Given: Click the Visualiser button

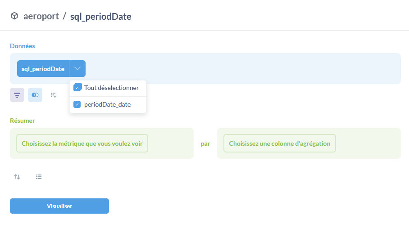Looking at the screenshot, I should click(59, 206).
